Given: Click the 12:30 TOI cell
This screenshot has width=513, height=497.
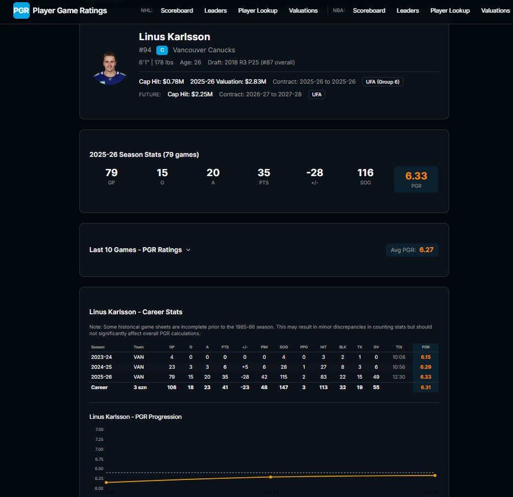Looking at the screenshot, I should tap(399, 377).
